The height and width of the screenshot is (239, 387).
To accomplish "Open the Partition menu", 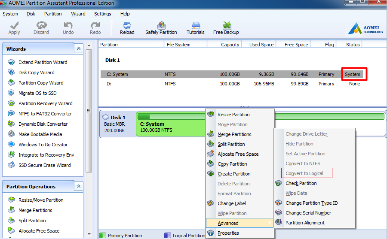I will click(53, 14).
